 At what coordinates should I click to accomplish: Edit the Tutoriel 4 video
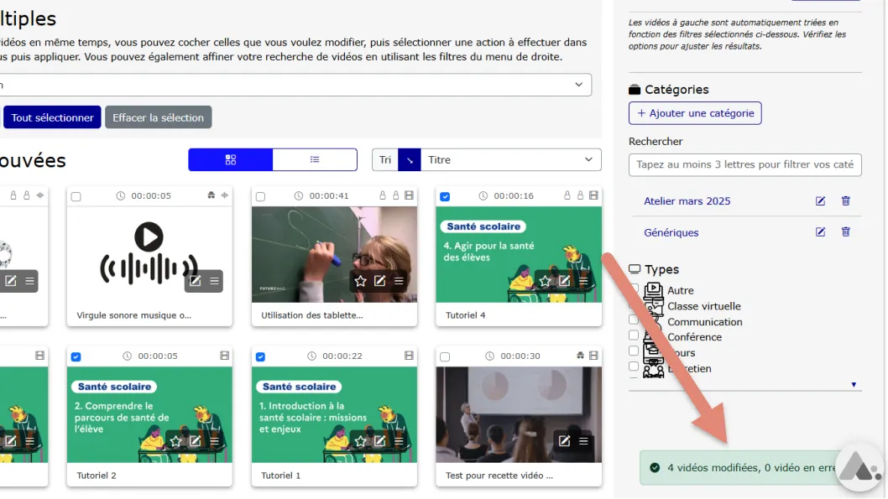tap(564, 281)
